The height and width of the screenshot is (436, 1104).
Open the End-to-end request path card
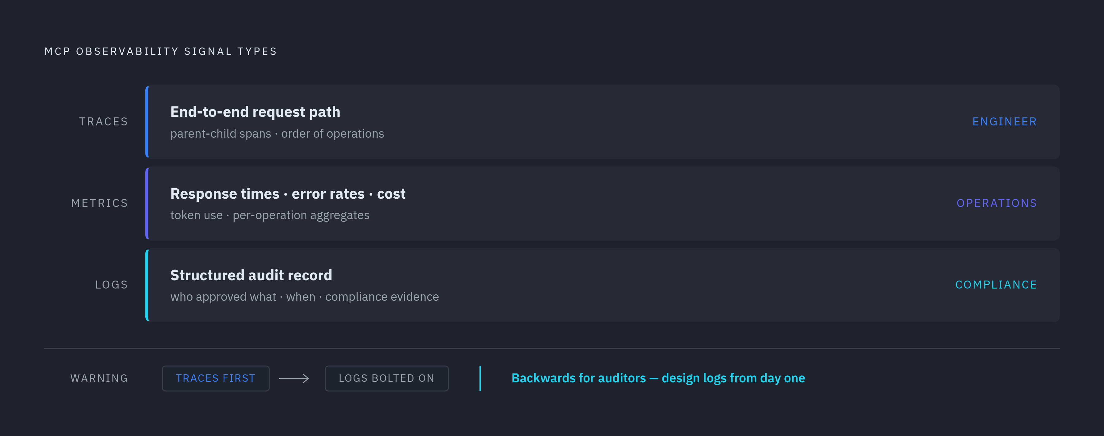click(603, 122)
